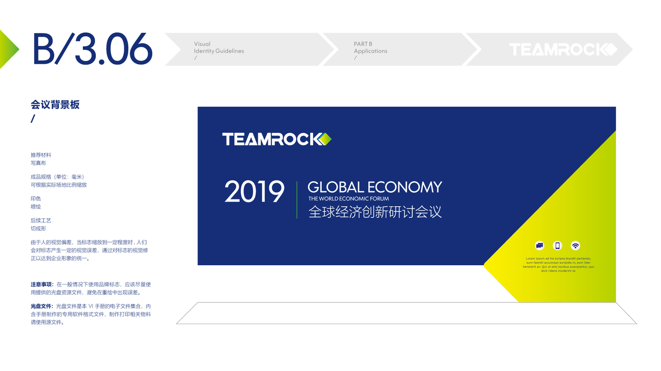Viewport: 661px width, 371px height.
Task: Click the "Lorem ipsum" text under the icons
Action: point(558,265)
